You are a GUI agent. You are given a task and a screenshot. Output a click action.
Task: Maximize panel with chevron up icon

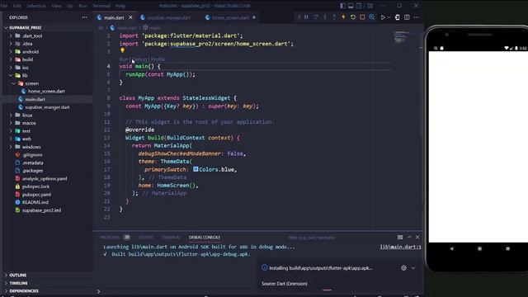pyautogui.click(x=409, y=238)
